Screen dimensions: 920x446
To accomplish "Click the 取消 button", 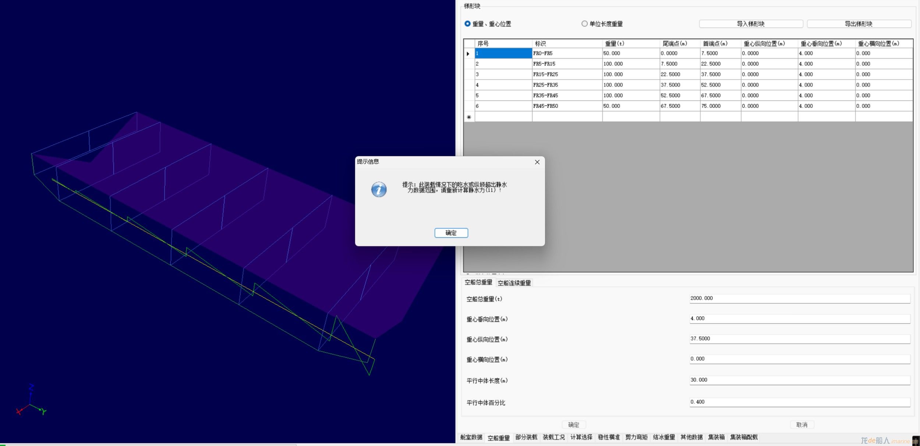I will tap(802, 425).
